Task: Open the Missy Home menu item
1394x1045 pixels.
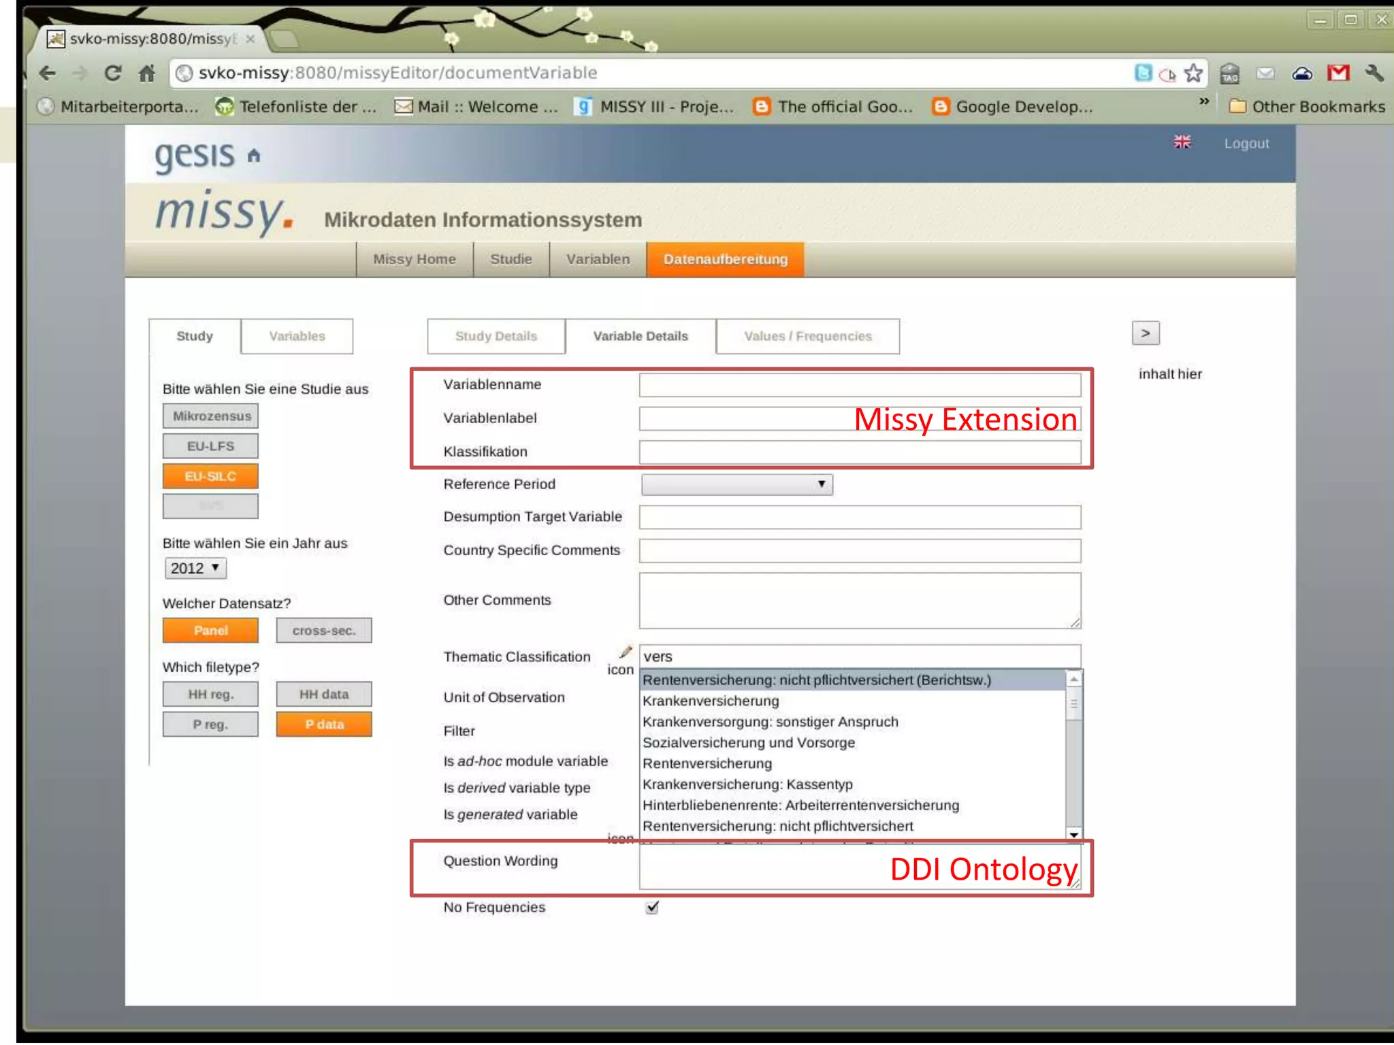Action: pos(415,259)
